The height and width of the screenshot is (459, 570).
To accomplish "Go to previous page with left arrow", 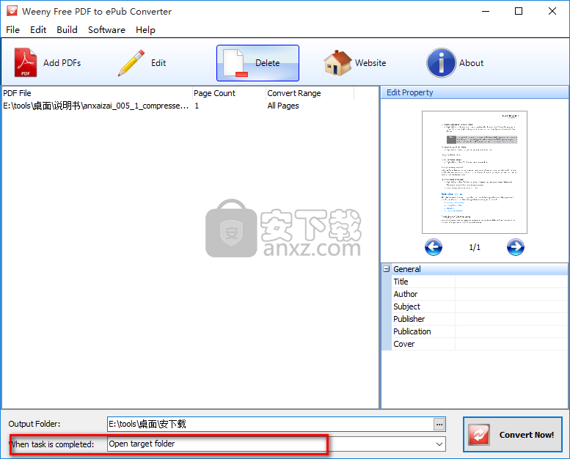I will click(434, 247).
